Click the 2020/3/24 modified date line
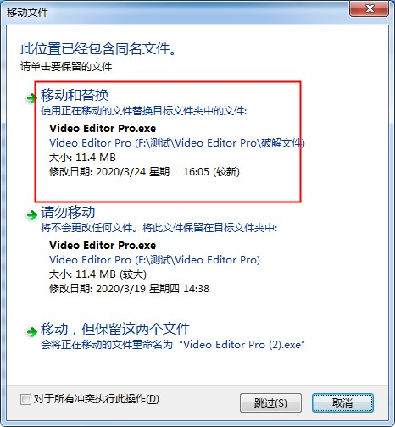The height and width of the screenshot is (427, 395). (x=144, y=172)
